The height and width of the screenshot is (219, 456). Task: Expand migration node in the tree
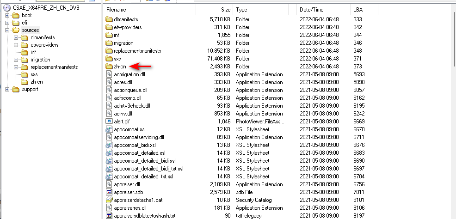tap(16, 60)
